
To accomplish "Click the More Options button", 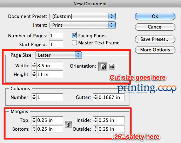I will pos(155,50).
